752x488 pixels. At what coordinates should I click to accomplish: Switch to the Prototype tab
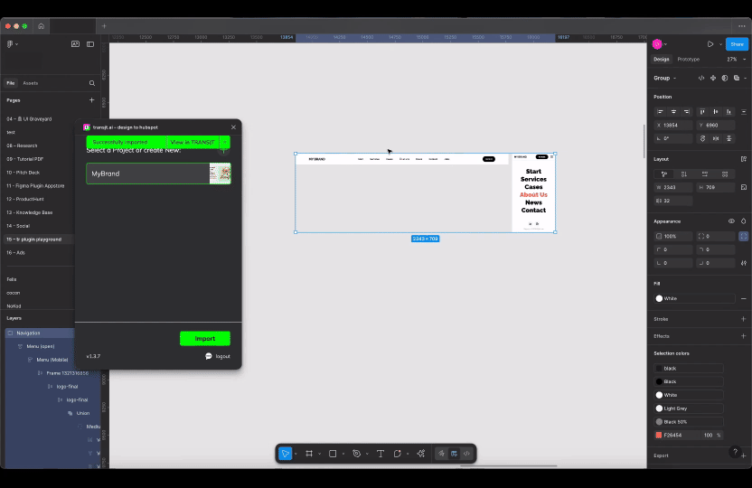tap(688, 59)
